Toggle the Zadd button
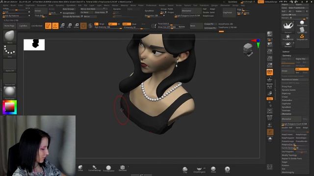The image size is (314, 176). pyautogui.click(x=127, y=24)
